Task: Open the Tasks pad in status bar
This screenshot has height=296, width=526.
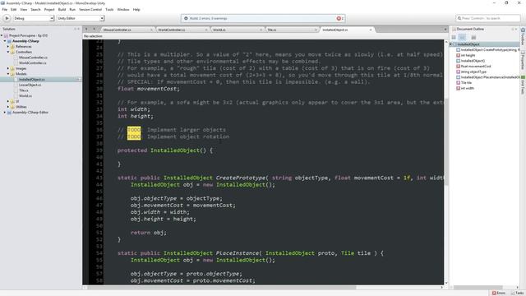Action: [517, 293]
